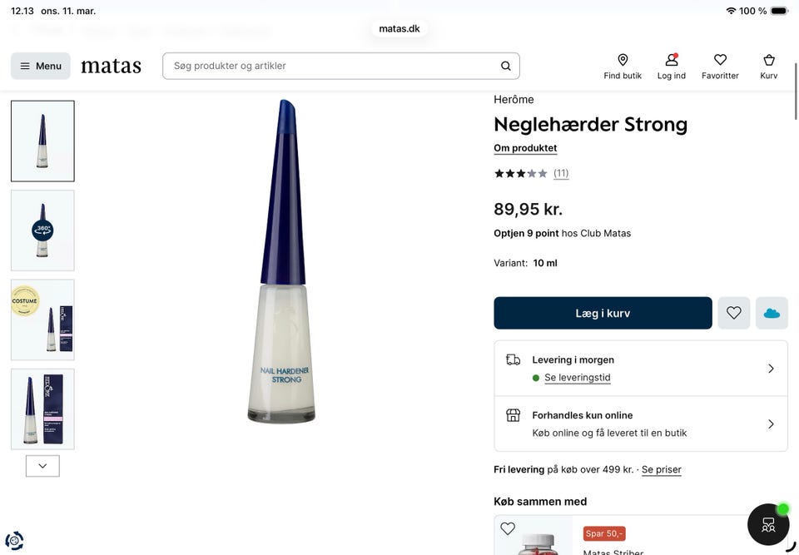The width and height of the screenshot is (799, 555).
Task: Go to Matas home via logo
Action: tap(111, 66)
